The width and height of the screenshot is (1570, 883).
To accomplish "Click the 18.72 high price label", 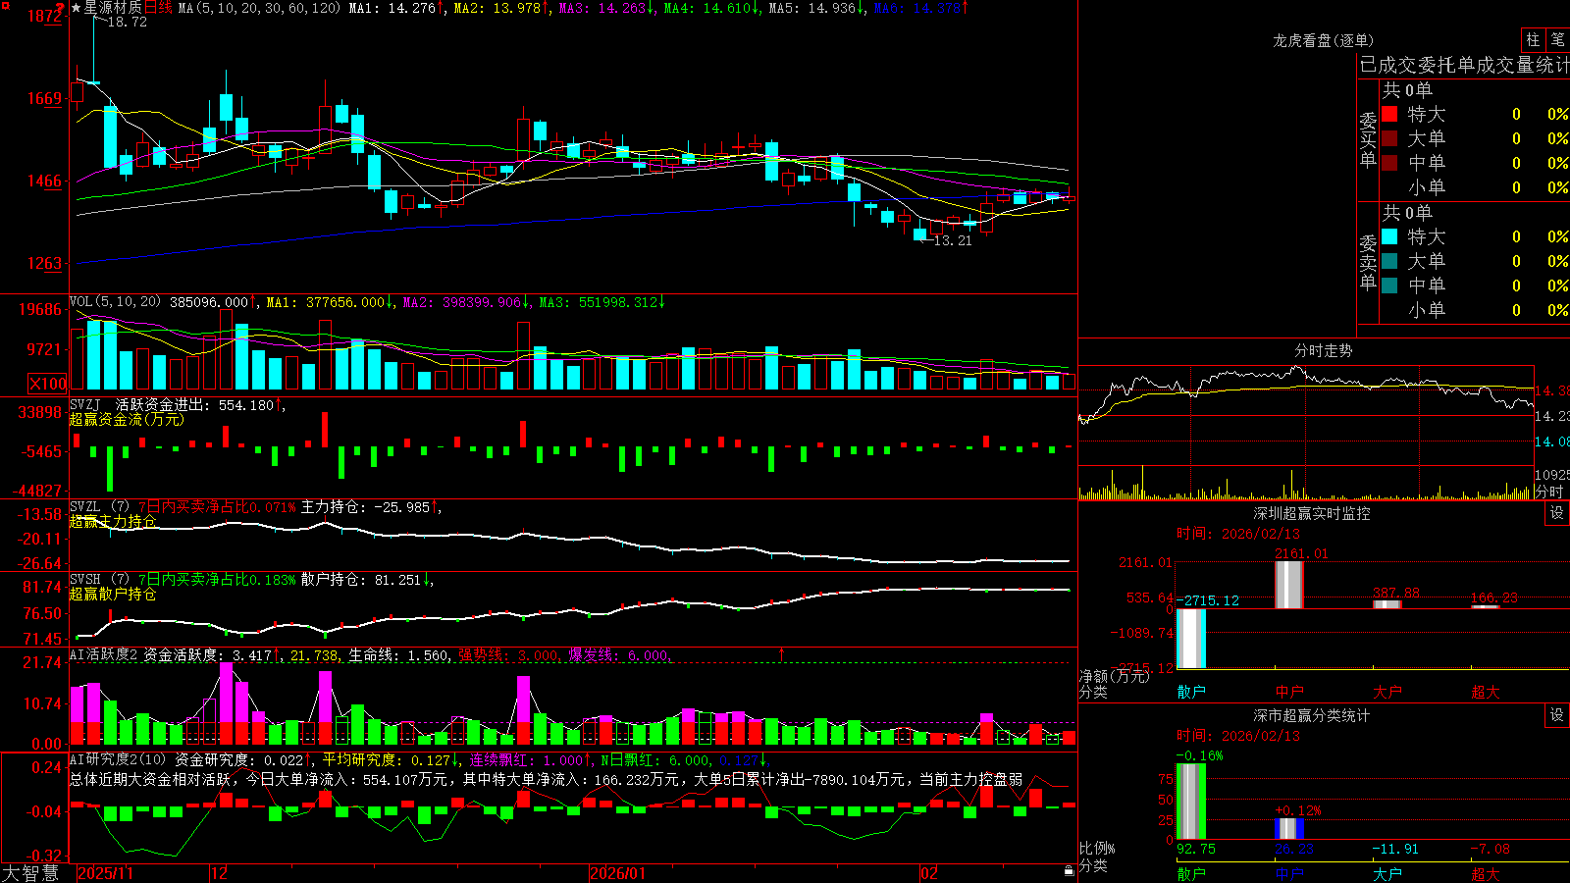I will tap(127, 22).
